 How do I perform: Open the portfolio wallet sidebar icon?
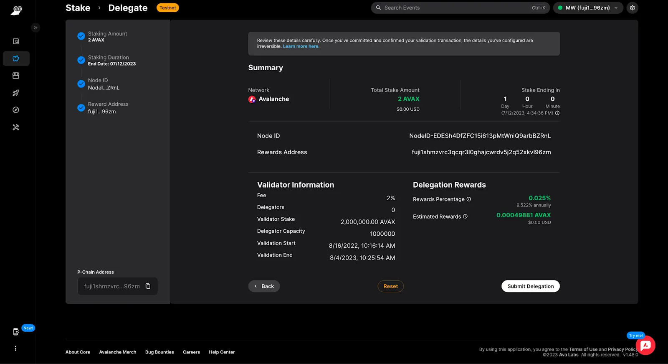(x=16, y=41)
